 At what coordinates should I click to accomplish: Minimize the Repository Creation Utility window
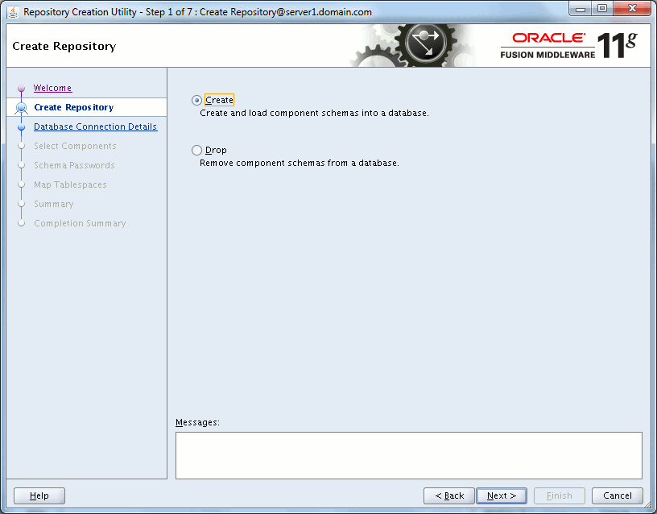click(x=581, y=9)
